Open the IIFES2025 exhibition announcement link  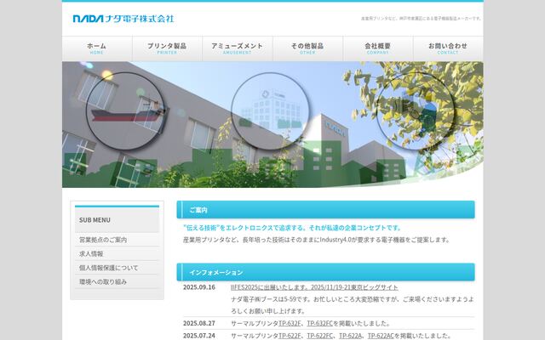(314, 287)
